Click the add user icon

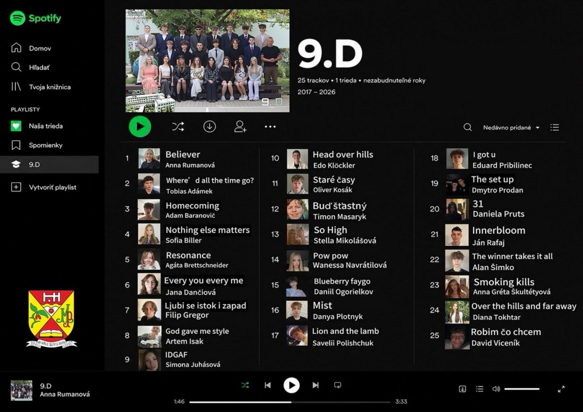tap(240, 126)
